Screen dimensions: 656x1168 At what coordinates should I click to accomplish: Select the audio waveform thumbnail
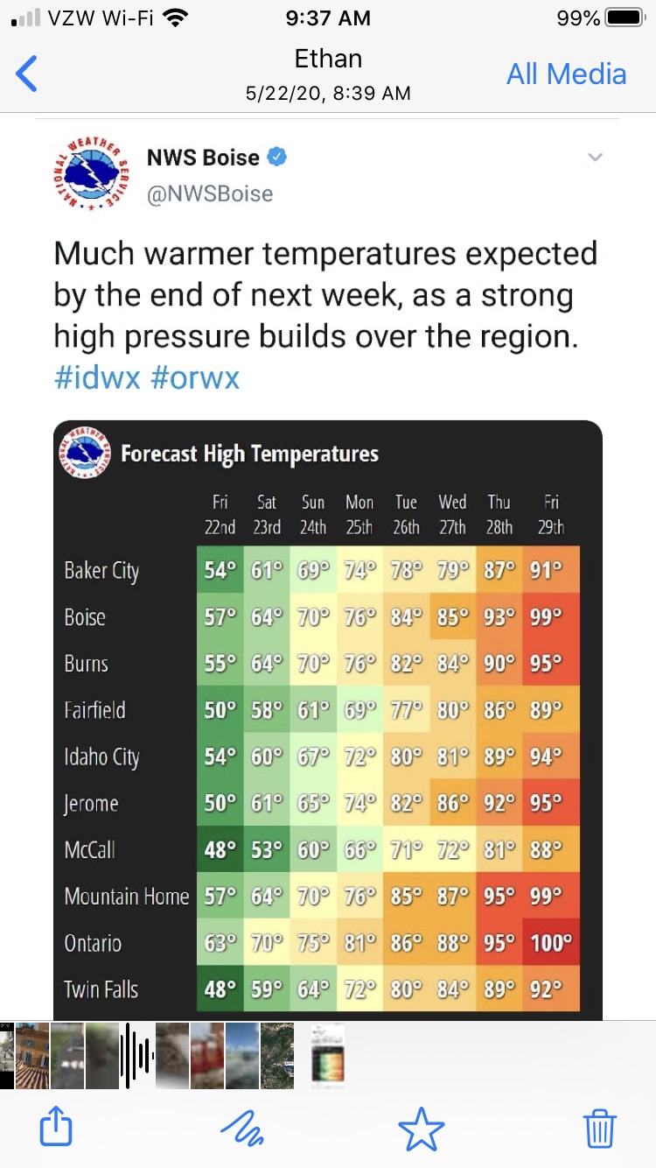136,1056
